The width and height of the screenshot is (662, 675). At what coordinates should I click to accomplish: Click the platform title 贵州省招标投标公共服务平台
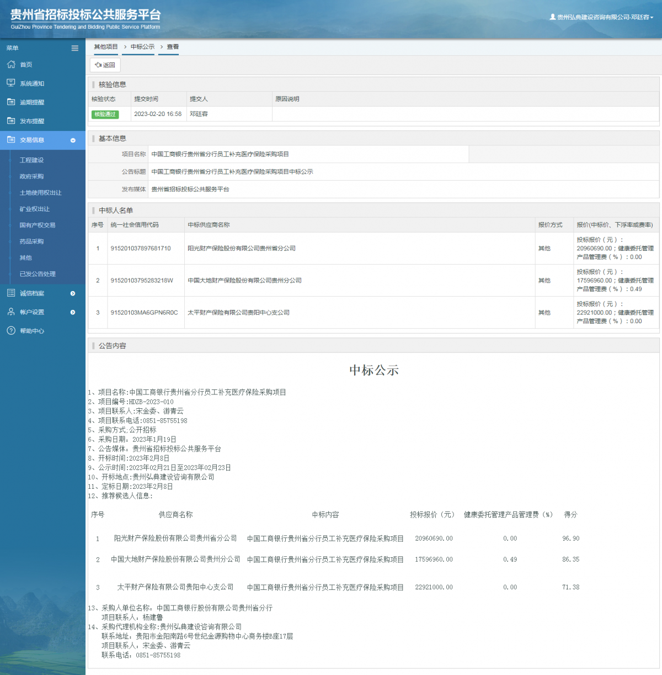86,15
